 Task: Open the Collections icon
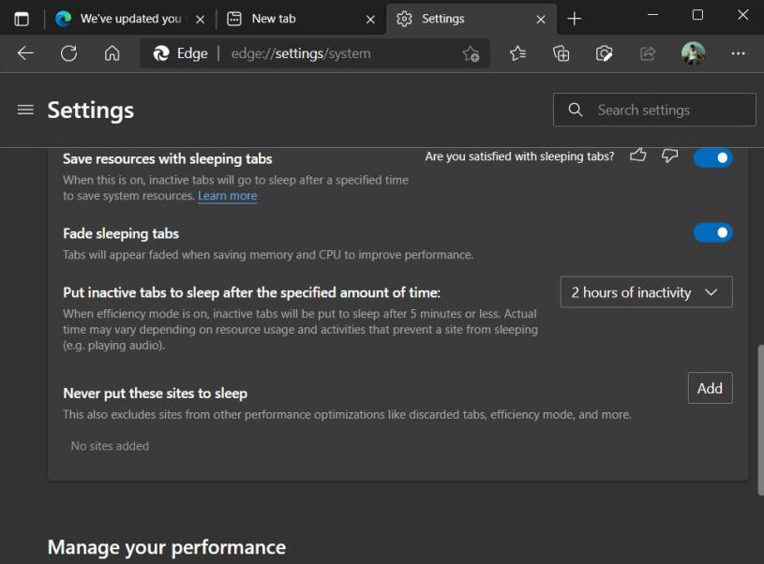(561, 53)
